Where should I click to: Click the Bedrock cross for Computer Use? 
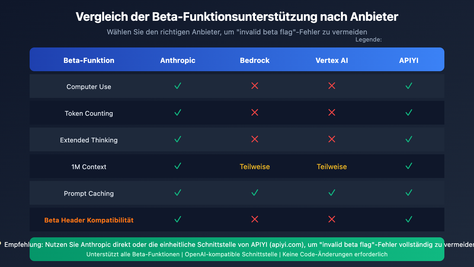[x=255, y=86]
